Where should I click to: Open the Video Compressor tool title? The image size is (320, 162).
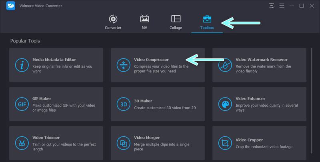(x=151, y=60)
